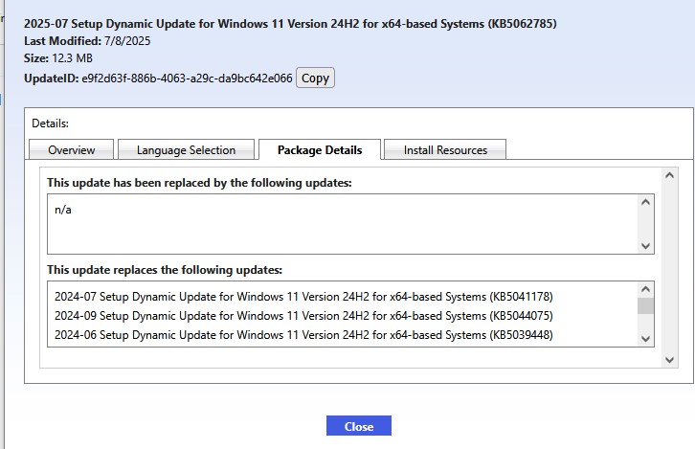Click 'This update has been replaced by' heading
This screenshot has width=695, height=449.
click(199, 183)
